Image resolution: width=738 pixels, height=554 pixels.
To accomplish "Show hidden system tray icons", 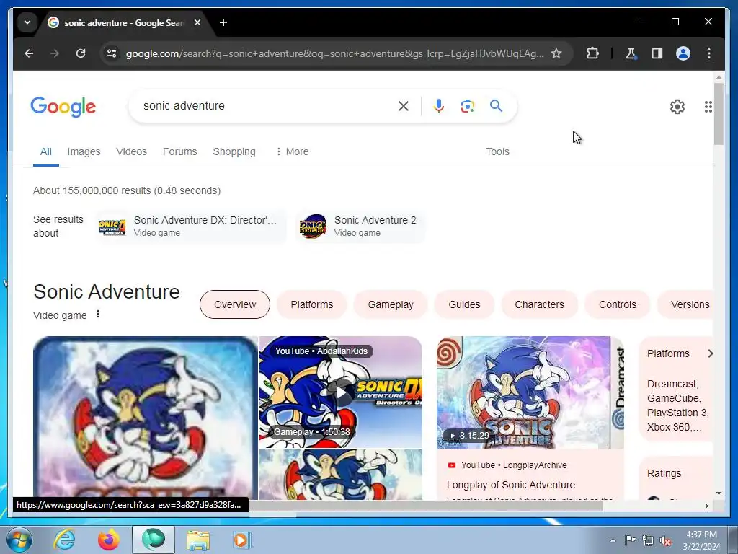I will (x=613, y=540).
